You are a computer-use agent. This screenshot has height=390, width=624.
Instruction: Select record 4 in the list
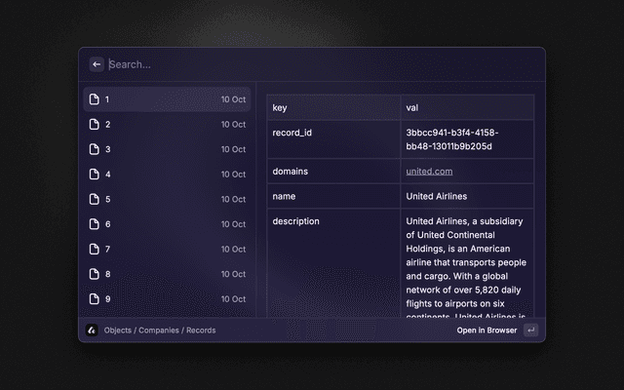pyautogui.click(x=166, y=175)
